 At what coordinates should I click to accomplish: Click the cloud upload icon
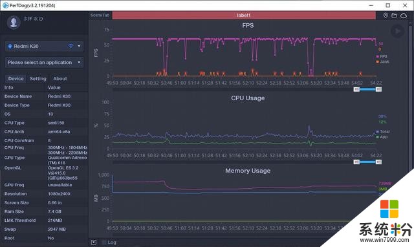[404, 16]
